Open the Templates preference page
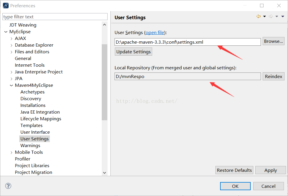 (31, 126)
